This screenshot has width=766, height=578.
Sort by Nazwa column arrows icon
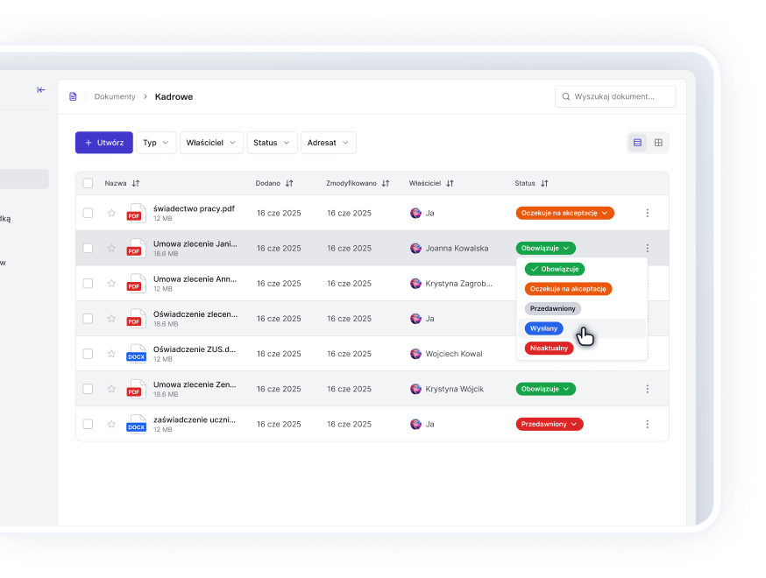pos(136,184)
